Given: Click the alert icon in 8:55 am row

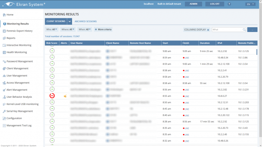Looking at the screenshot, I should pyautogui.click(x=65, y=96).
